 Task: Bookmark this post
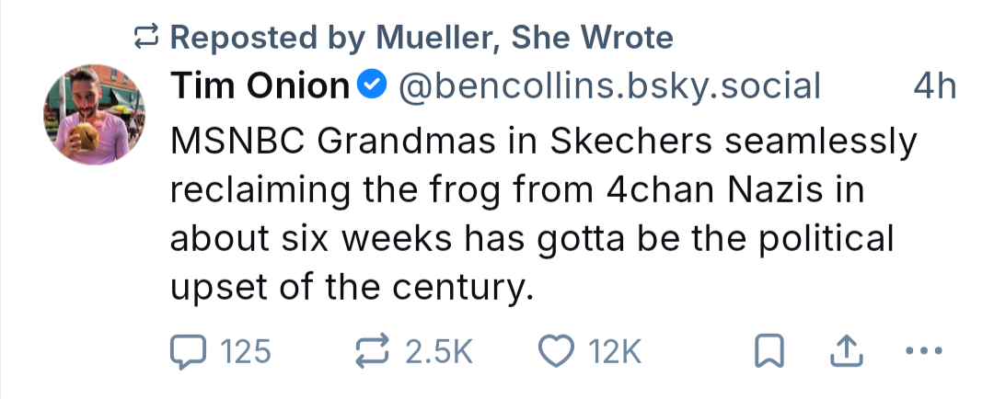[x=766, y=352]
